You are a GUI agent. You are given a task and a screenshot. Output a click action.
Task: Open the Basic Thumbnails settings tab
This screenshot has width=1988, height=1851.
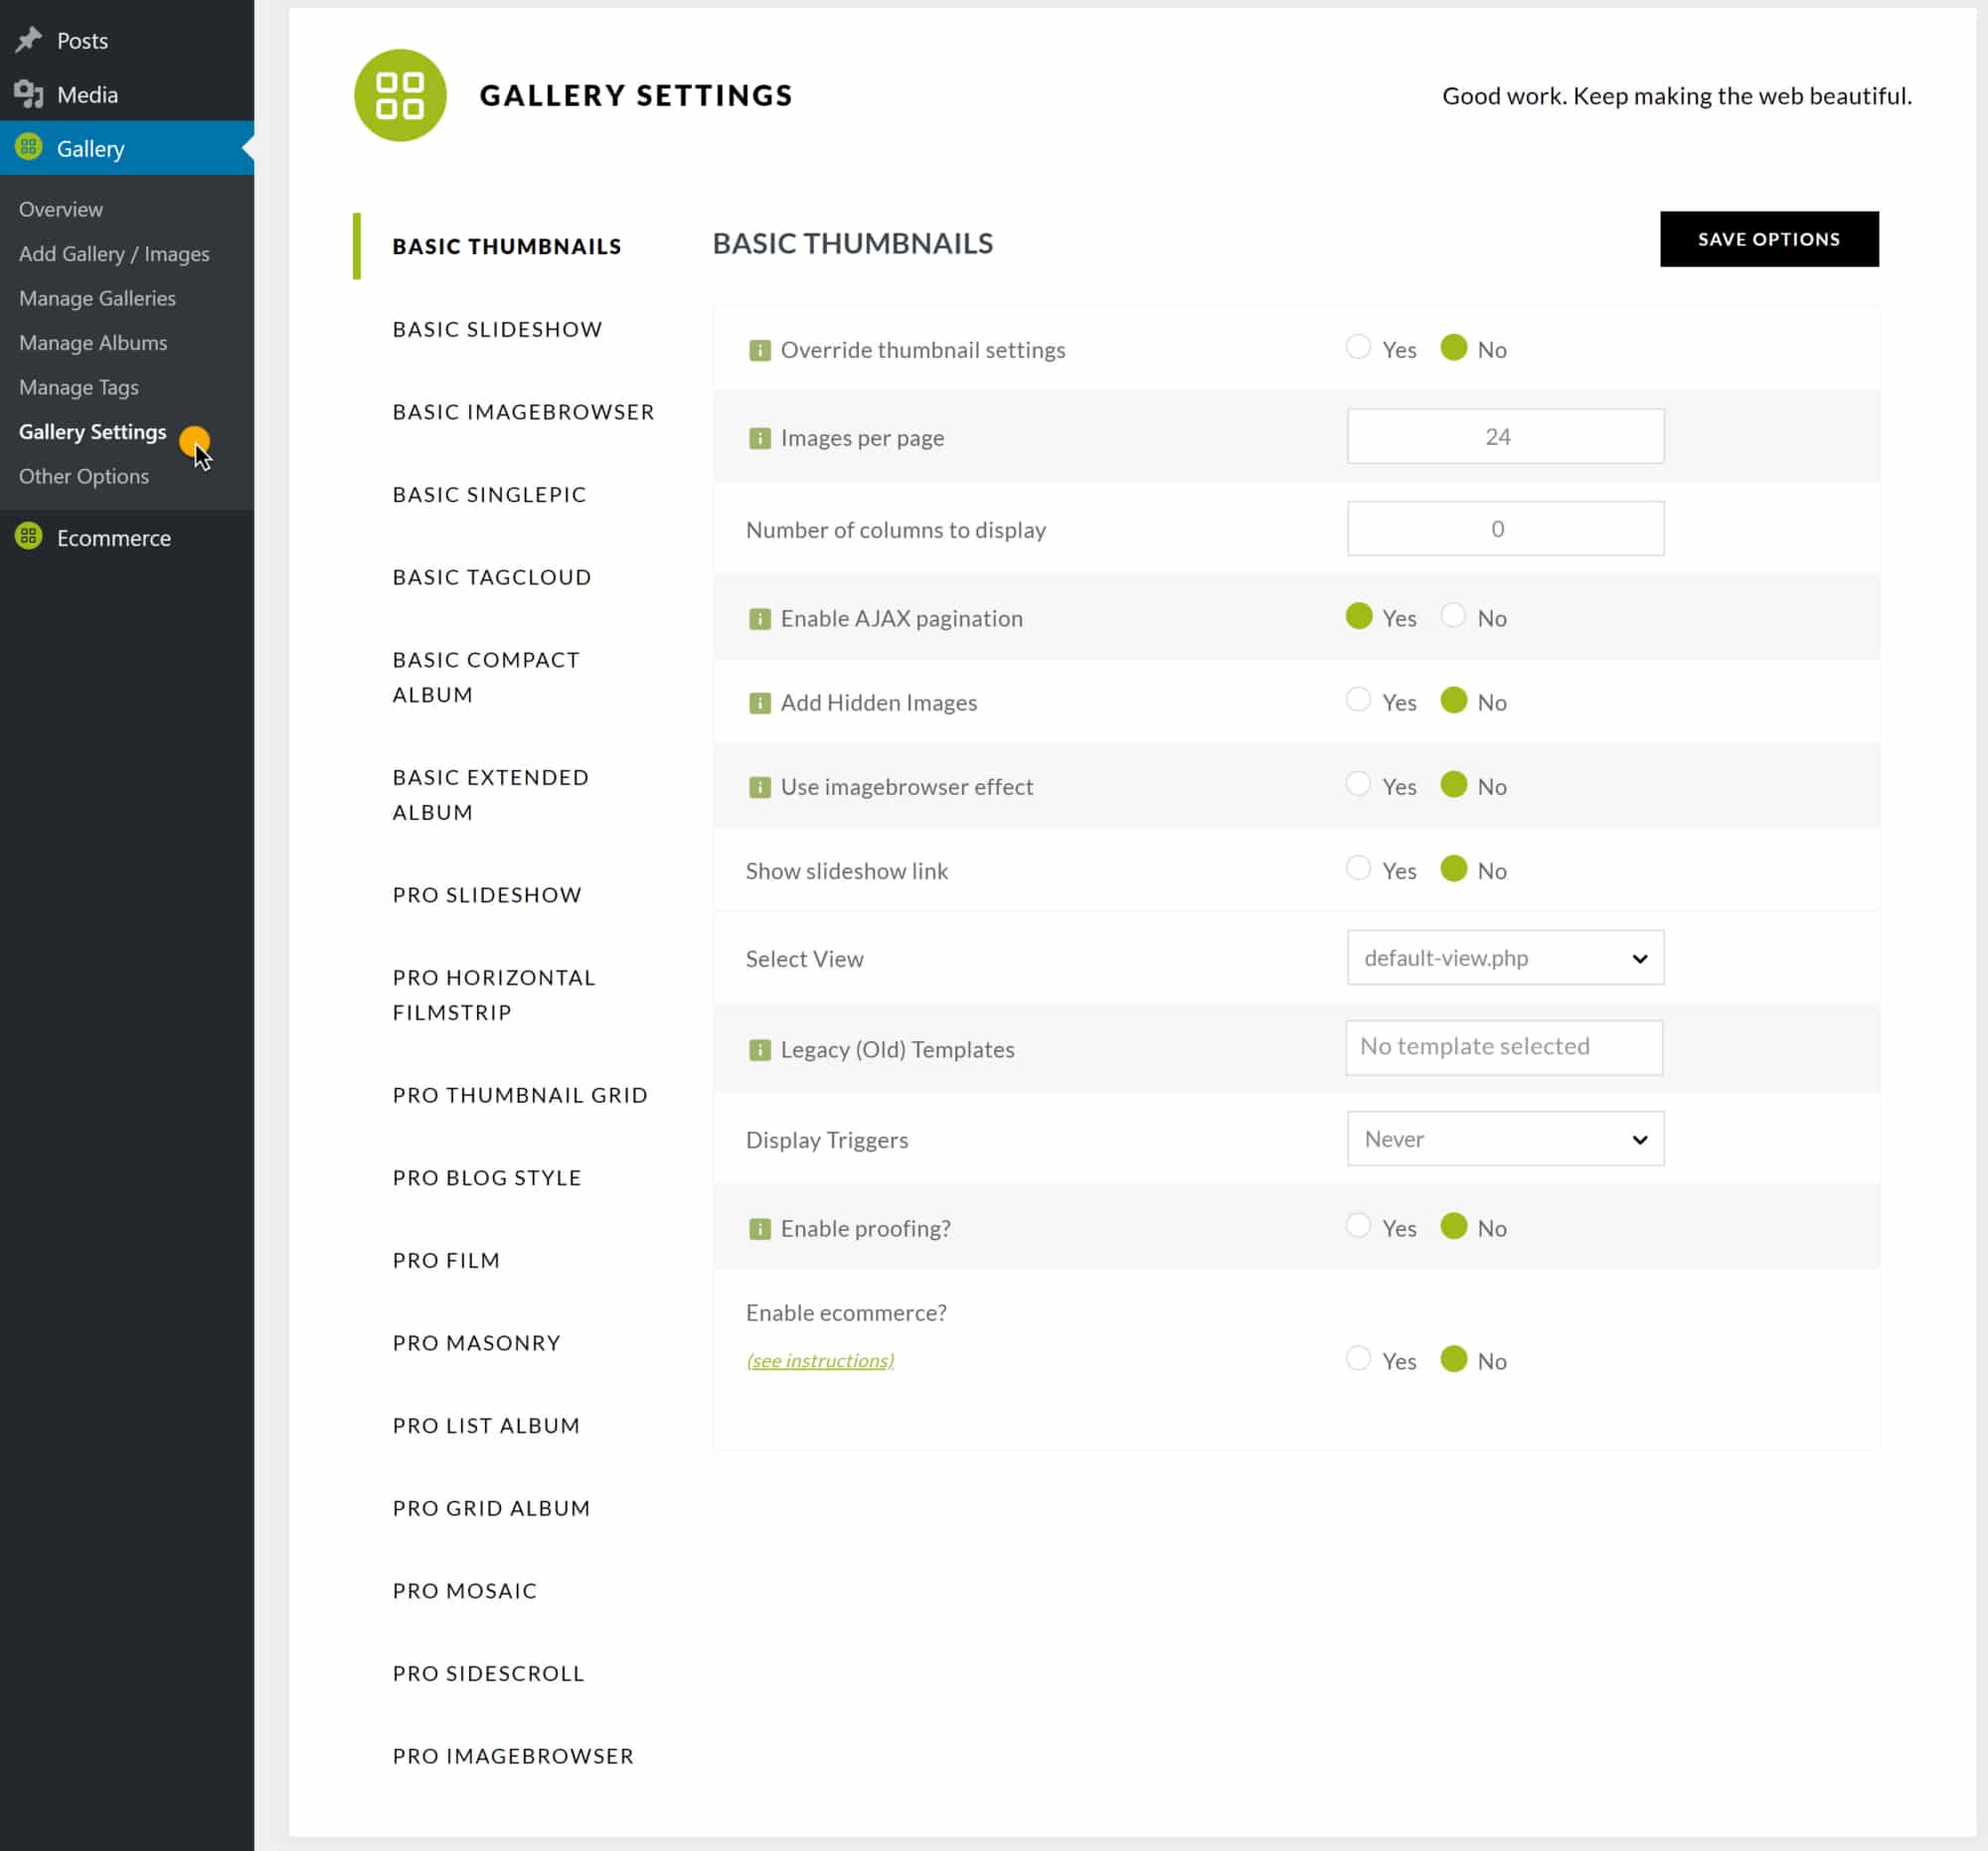pos(506,245)
